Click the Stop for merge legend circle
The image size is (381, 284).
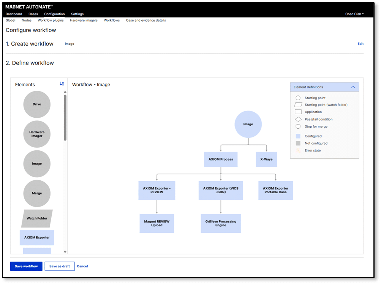298,126
